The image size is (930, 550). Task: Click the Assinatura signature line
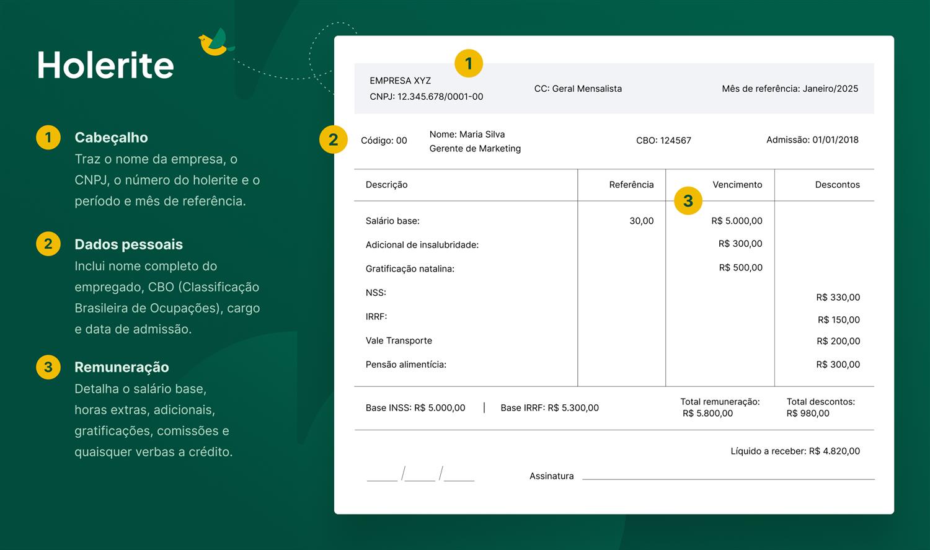point(728,477)
